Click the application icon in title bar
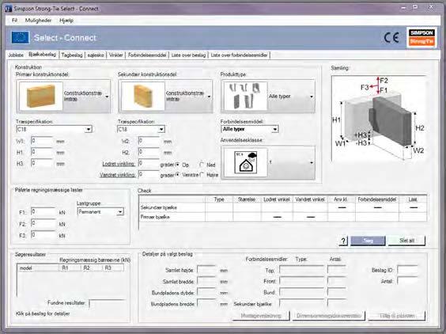 8,9
